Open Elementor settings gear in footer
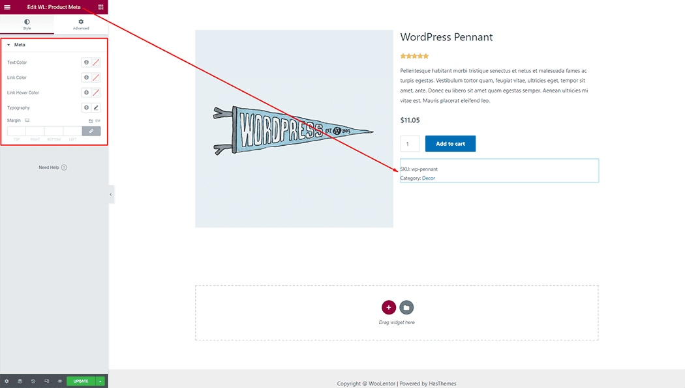This screenshot has width=685, height=388. pyautogui.click(x=7, y=381)
